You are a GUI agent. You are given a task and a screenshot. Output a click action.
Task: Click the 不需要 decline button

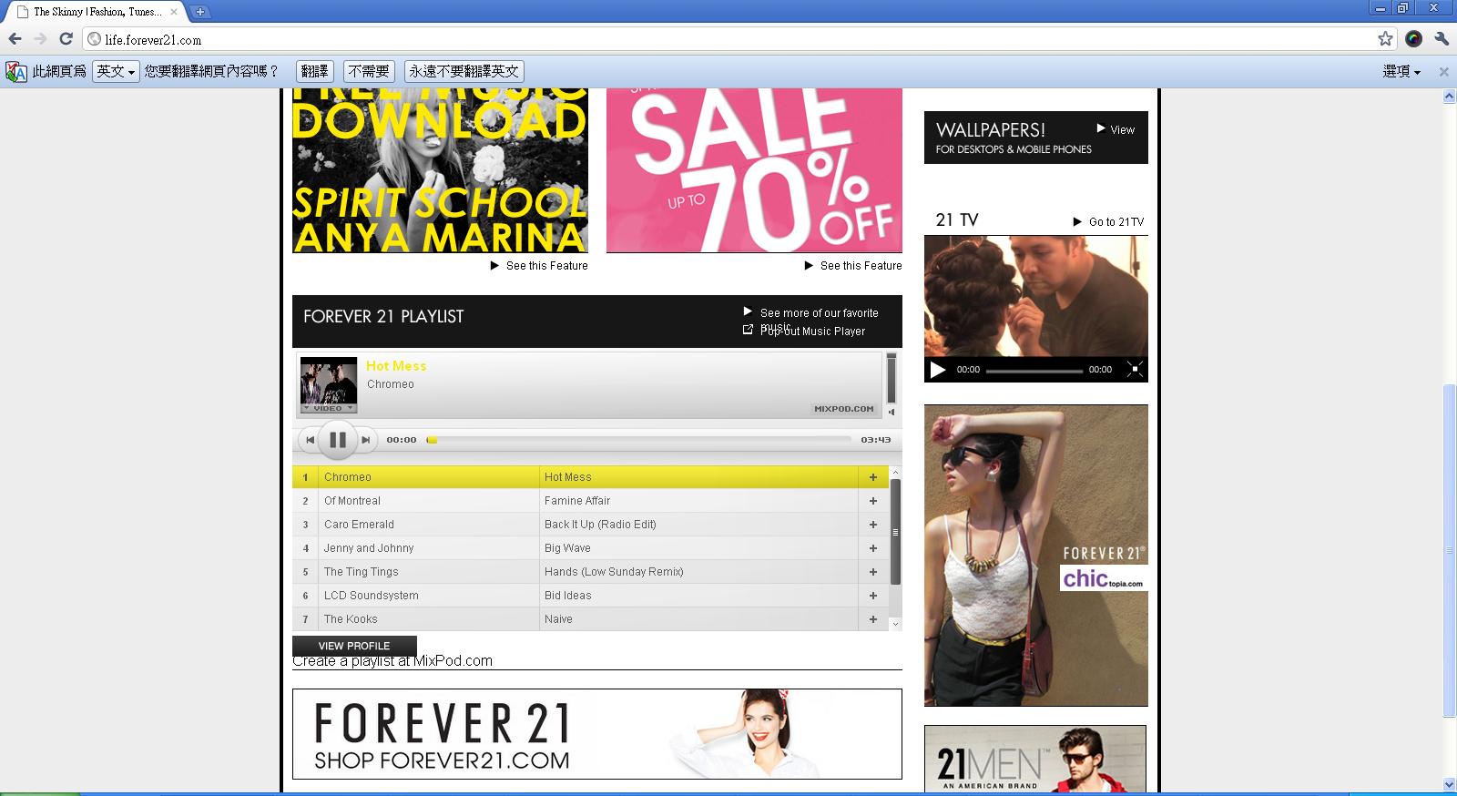(x=369, y=71)
